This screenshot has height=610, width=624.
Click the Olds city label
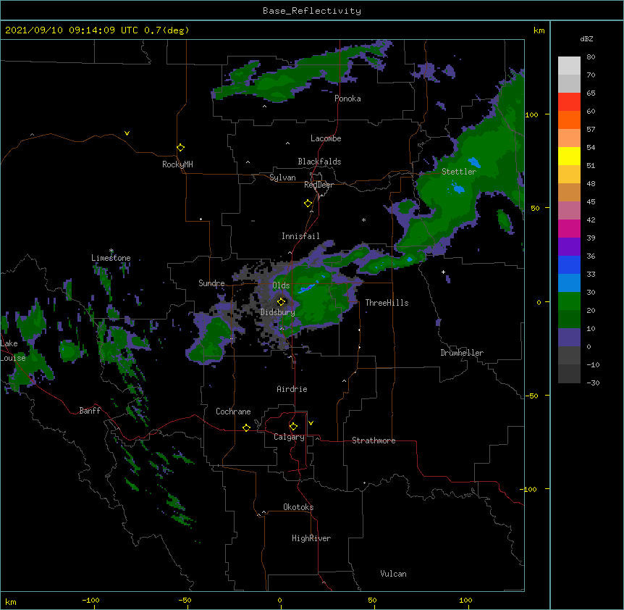click(x=281, y=285)
